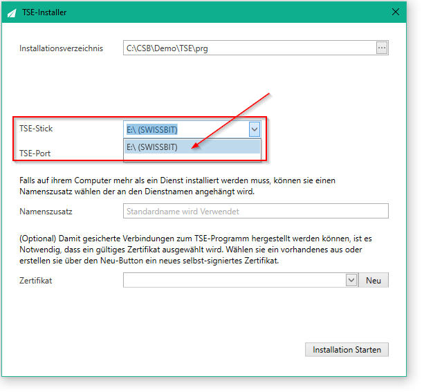This screenshot has height=392, width=424.
Task: Select E:\ (SWISSBIT) in the opened list
Action: pyautogui.click(x=192, y=147)
